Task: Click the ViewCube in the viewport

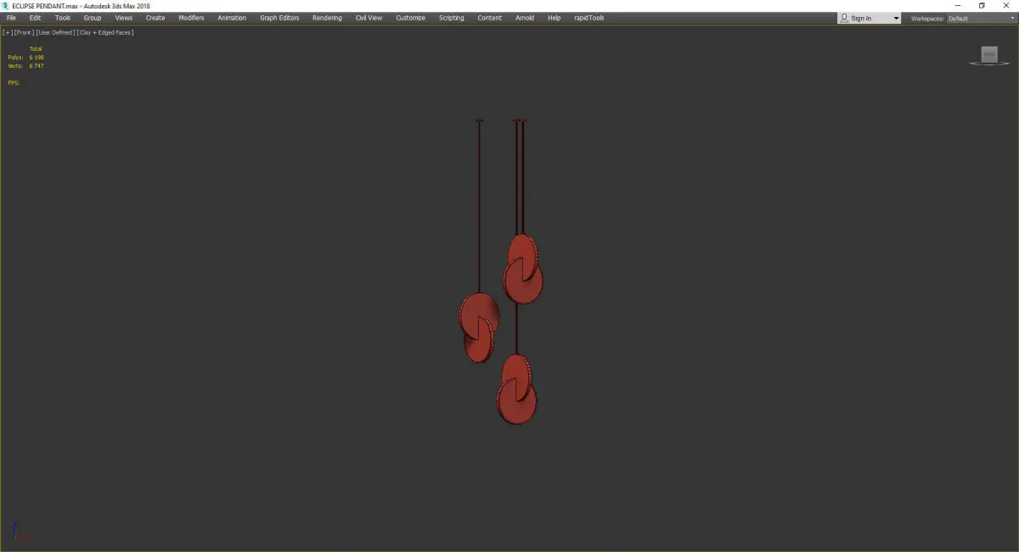Action: pos(989,55)
